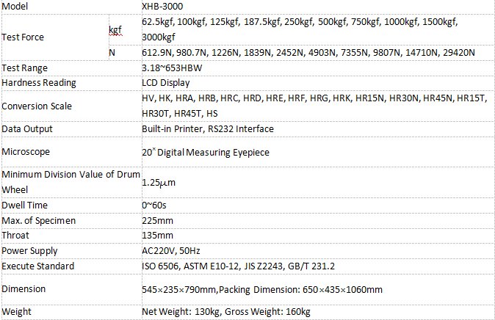Select the Hardness Reading label

(x=39, y=83)
